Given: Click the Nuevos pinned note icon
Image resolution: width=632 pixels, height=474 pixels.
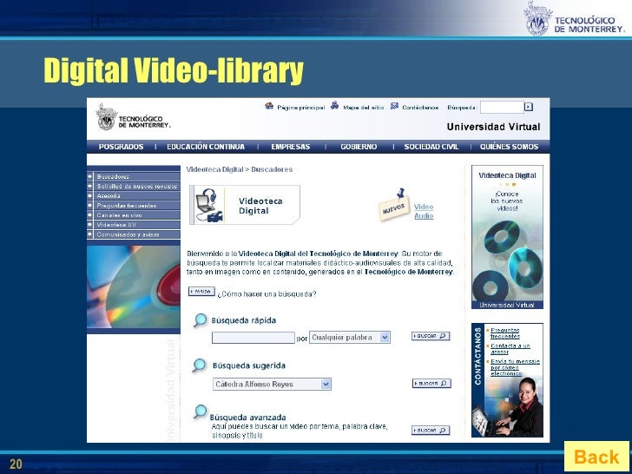Looking at the screenshot, I should (x=394, y=204).
